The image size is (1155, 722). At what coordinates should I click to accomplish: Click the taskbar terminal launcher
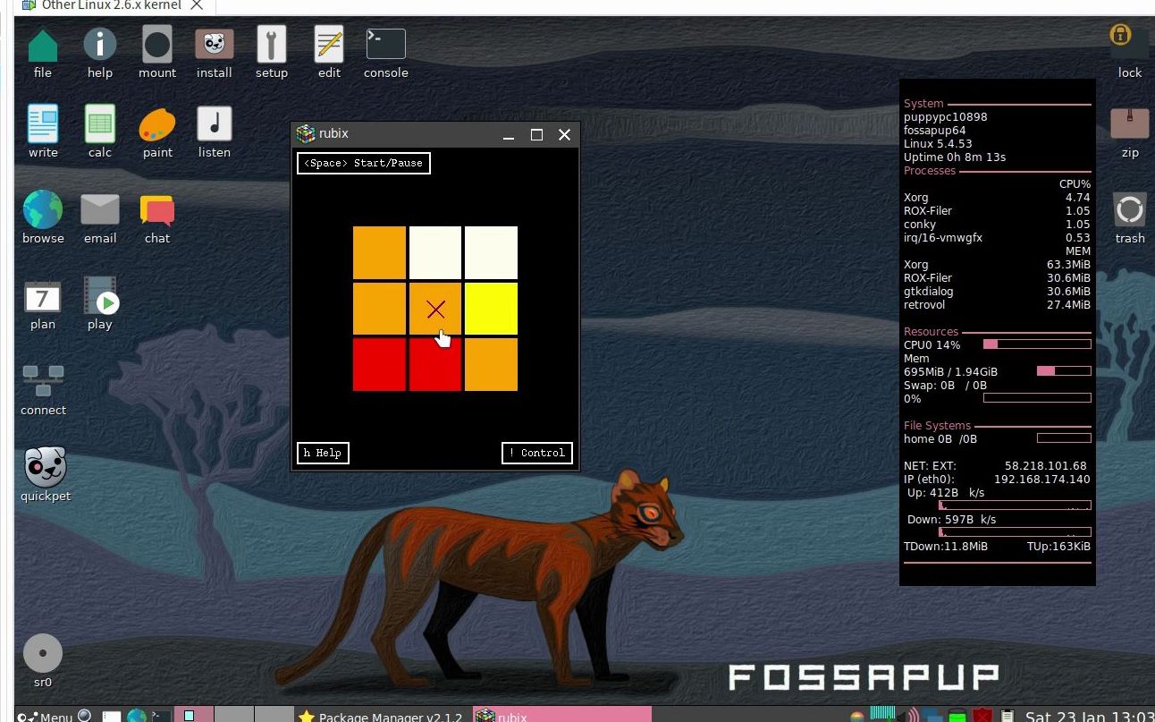click(x=161, y=716)
